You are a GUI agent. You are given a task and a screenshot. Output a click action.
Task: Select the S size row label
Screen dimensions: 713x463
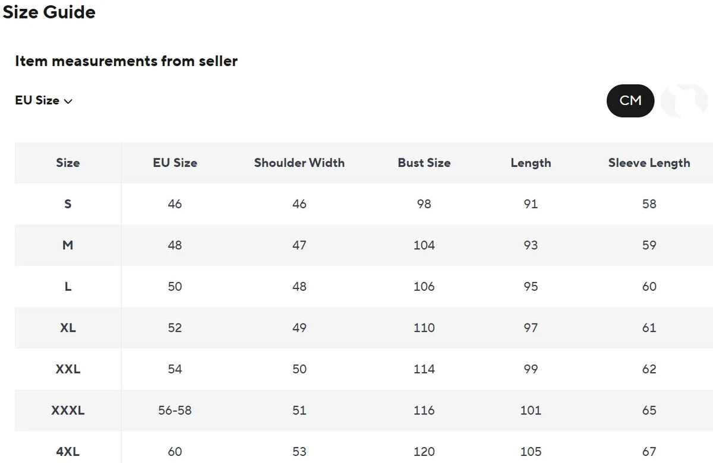pyautogui.click(x=68, y=204)
